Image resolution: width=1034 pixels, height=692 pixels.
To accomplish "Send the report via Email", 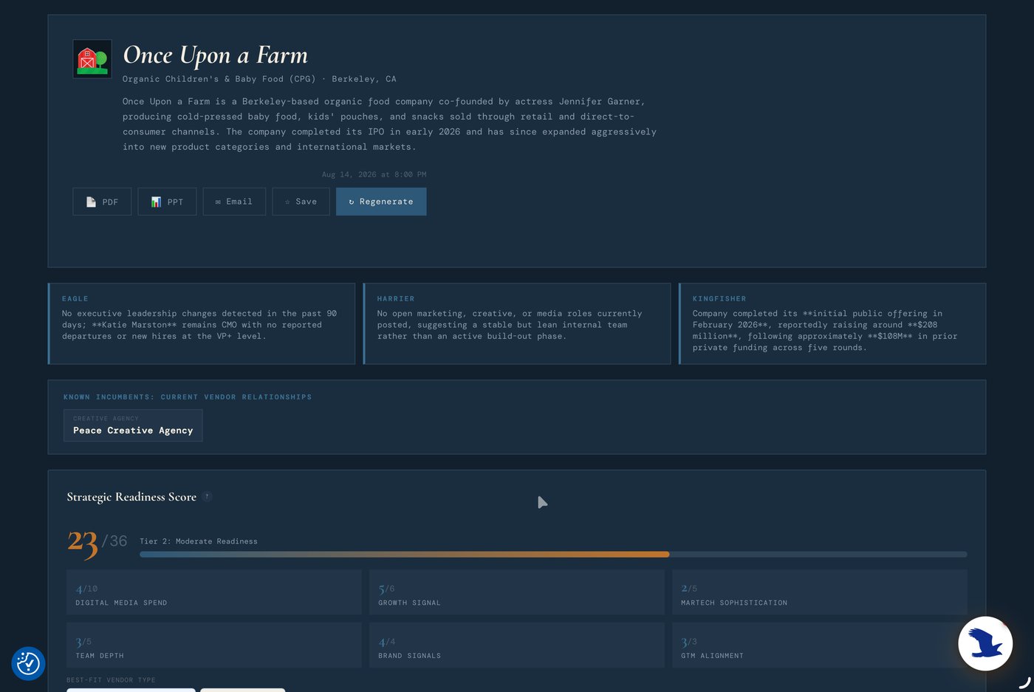I will coord(234,202).
